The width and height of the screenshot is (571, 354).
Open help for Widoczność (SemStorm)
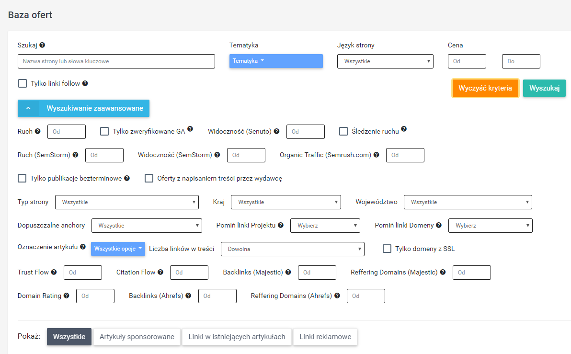pos(217,155)
